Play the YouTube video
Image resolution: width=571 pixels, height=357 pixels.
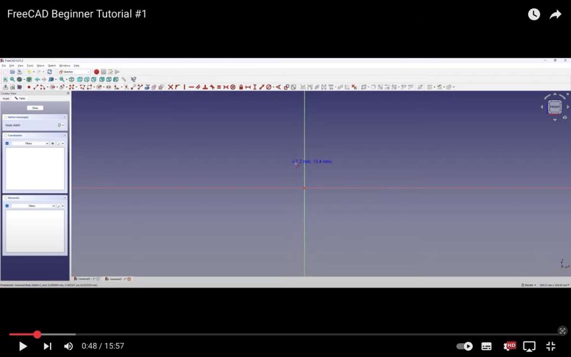(22, 346)
